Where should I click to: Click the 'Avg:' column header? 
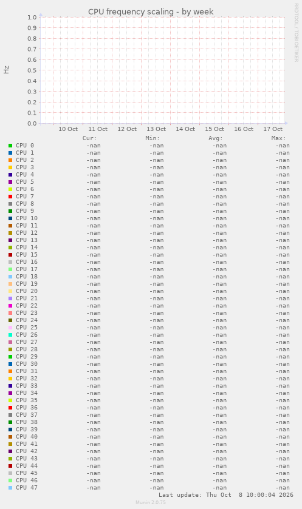[216, 138]
